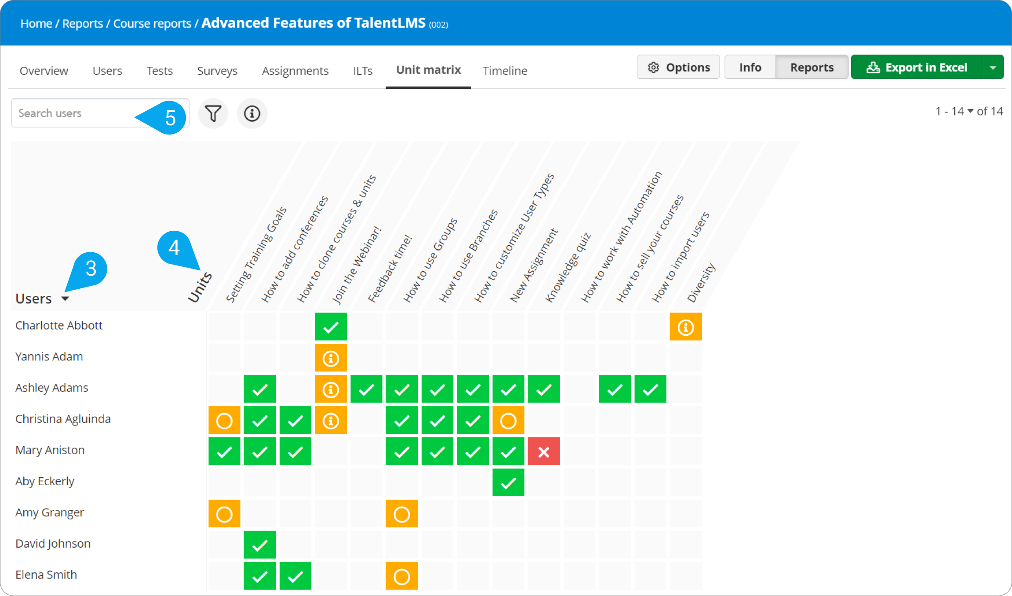1012x596 pixels.
Task: Switch to the Timeline tab
Action: (x=505, y=70)
